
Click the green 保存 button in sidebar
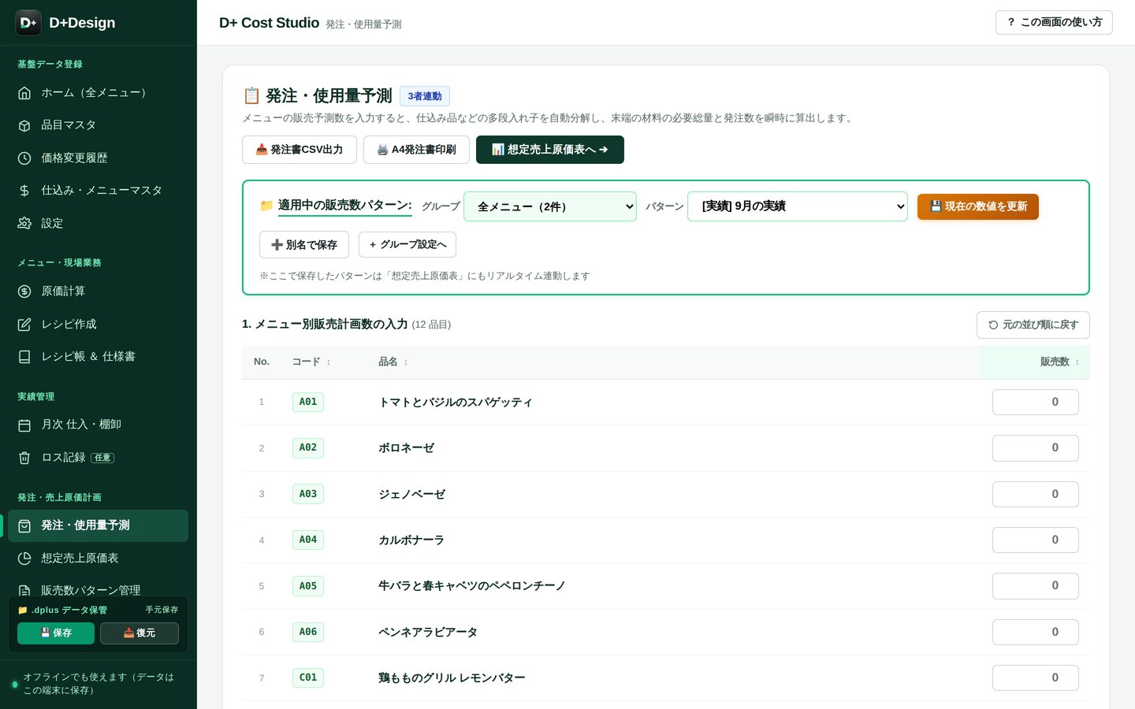point(56,633)
